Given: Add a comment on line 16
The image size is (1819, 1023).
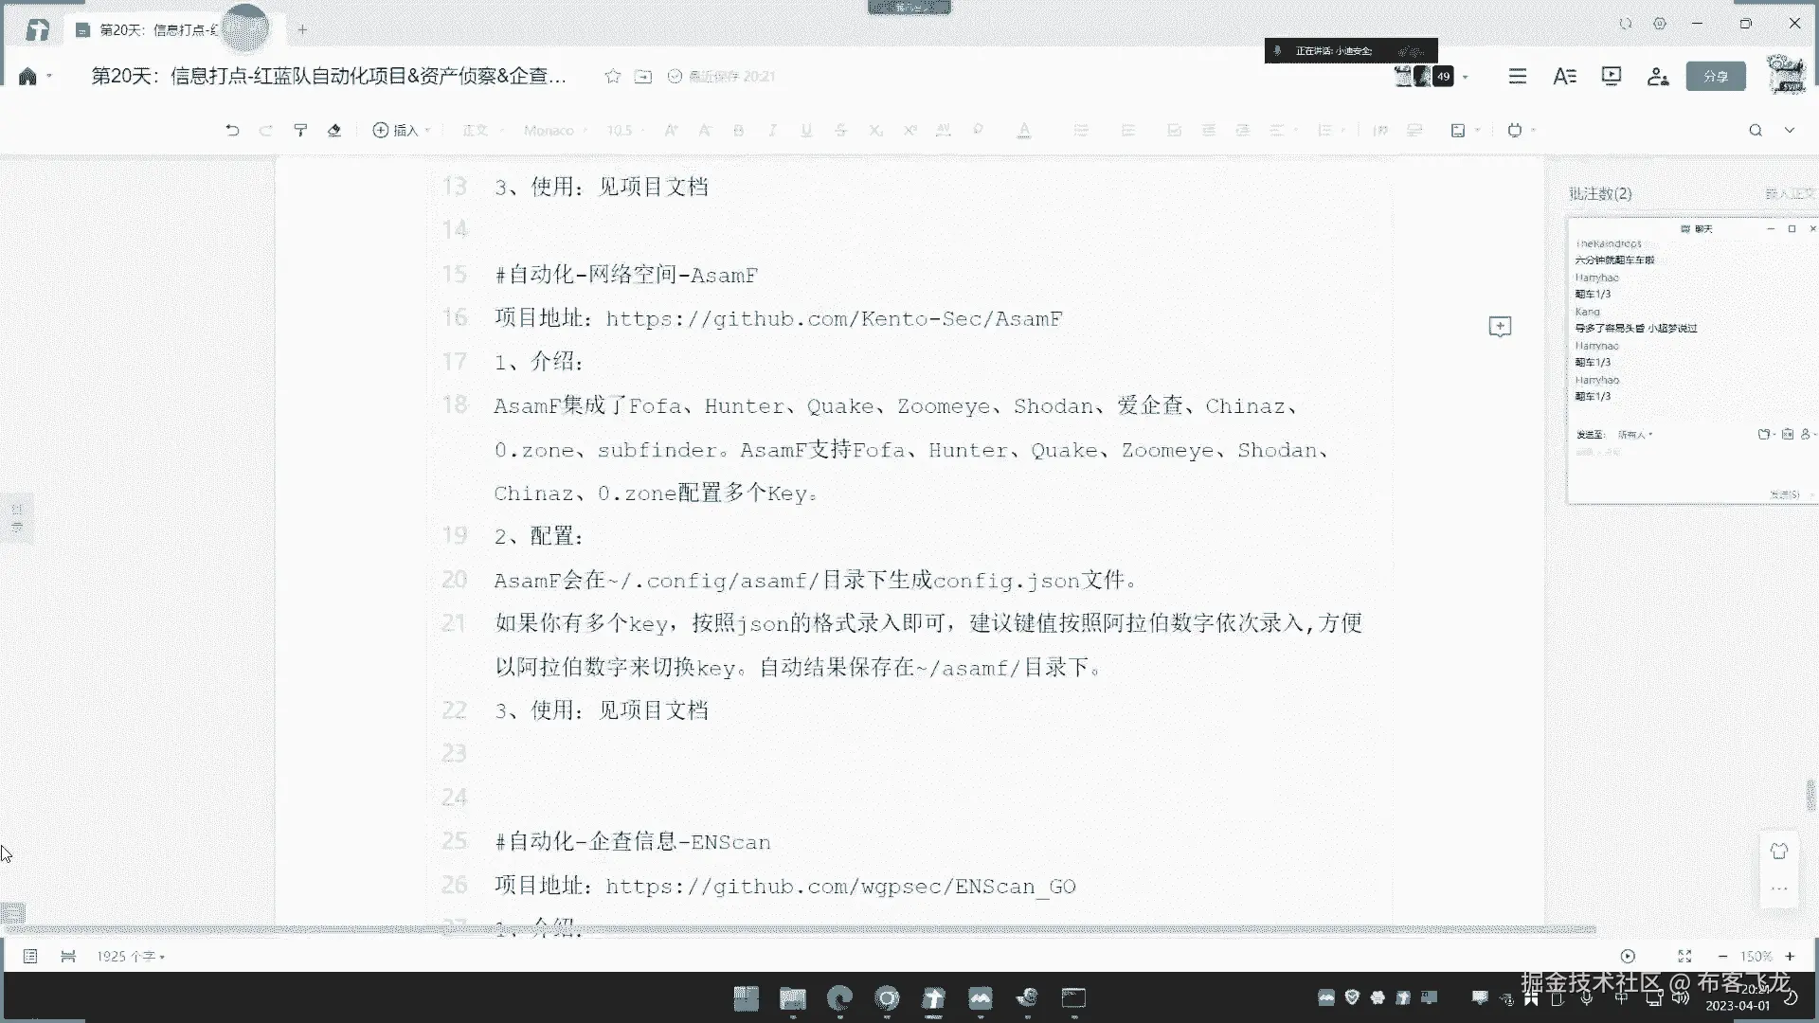Looking at the screenshot, I should tap(1500, 327).
